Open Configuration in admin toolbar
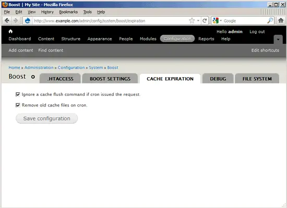Screen dimensions: 287x208 point(177,39)
